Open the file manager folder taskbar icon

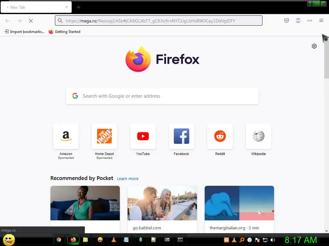click(85, 240)
